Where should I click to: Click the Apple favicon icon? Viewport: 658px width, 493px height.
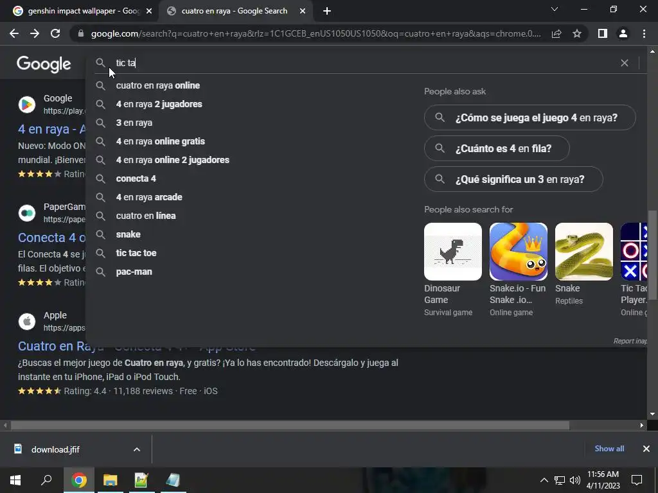click(27, 322)
